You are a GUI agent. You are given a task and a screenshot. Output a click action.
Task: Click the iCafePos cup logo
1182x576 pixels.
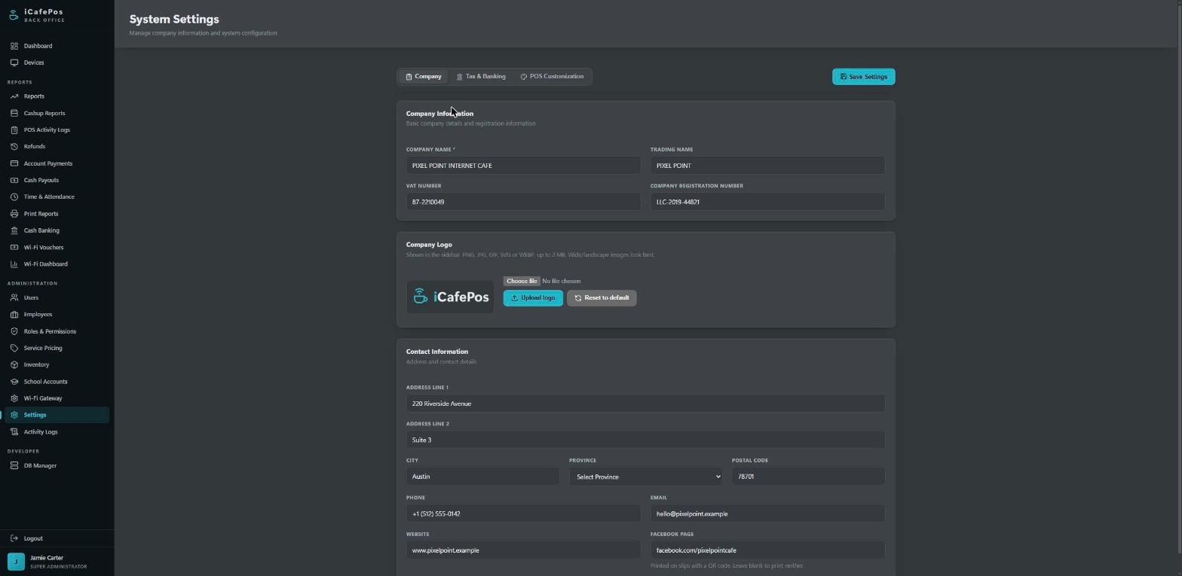[14, 15]
